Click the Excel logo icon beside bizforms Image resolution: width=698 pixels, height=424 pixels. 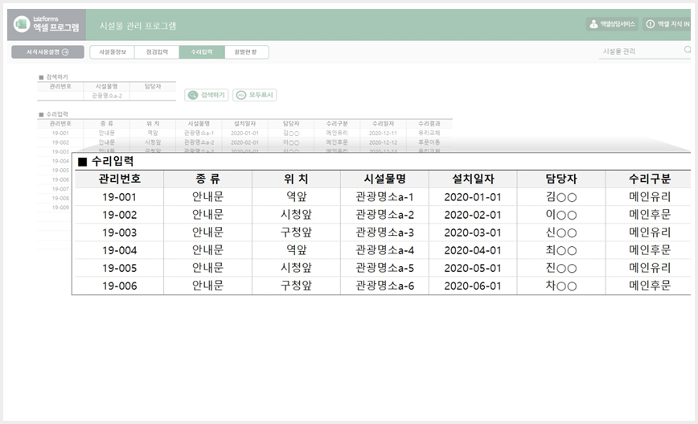click(x=21, y=24)
